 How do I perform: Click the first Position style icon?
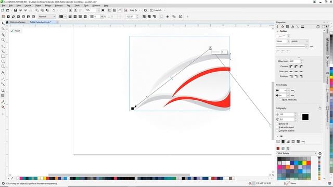(x=291, y=76)
